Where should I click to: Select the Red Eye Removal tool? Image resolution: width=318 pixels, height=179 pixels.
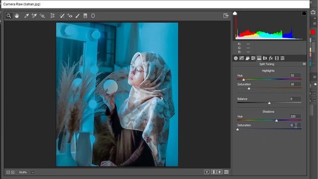pos(70,15)
